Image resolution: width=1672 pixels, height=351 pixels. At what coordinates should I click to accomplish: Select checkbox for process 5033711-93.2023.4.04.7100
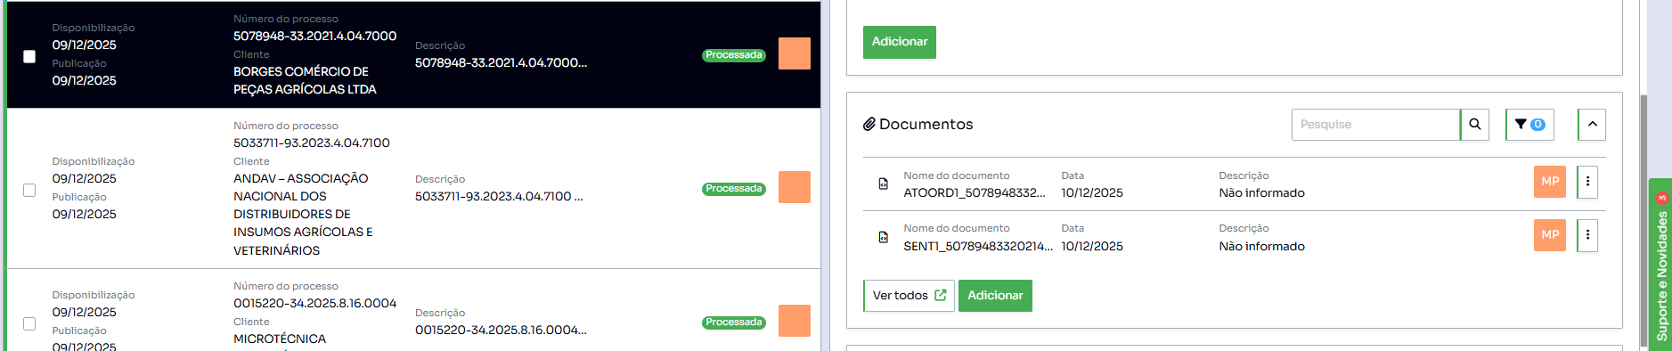coord(29,190)
